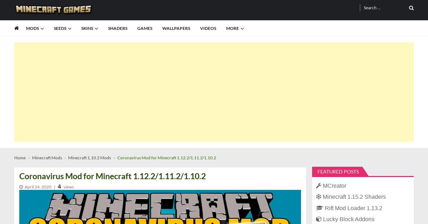Image resolution: width=428 pixels, height=224 pixels.
Task: Click the Minecraft Mods breadcrumb link
Action: [x=47, y=158]
